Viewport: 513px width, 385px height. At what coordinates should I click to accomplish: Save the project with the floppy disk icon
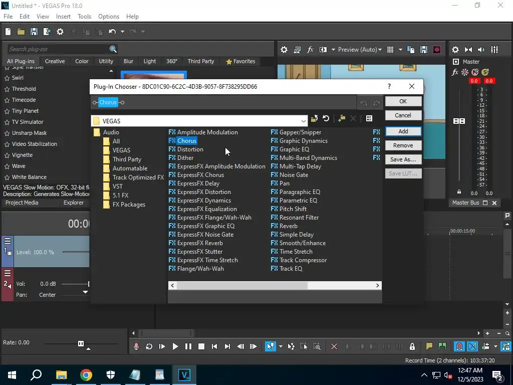click(34, 32)
